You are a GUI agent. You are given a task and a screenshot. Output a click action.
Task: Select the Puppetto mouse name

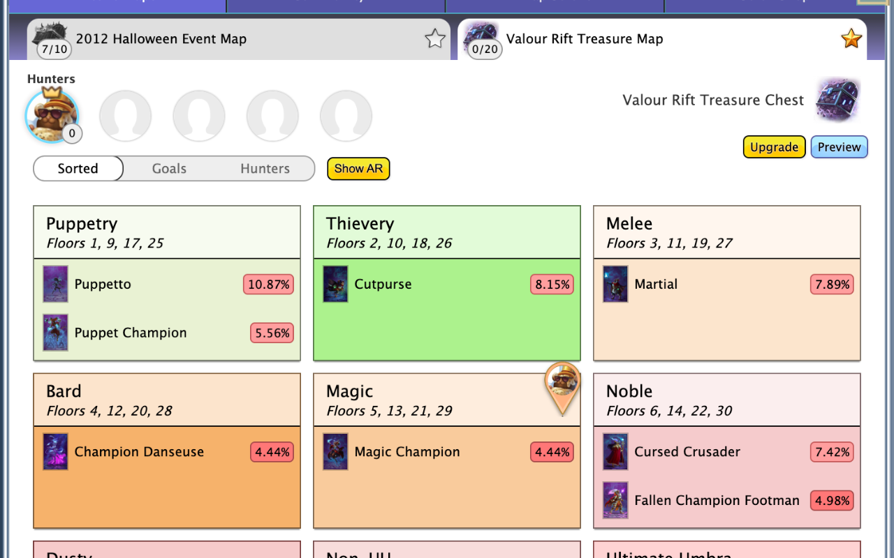(103, 285)
